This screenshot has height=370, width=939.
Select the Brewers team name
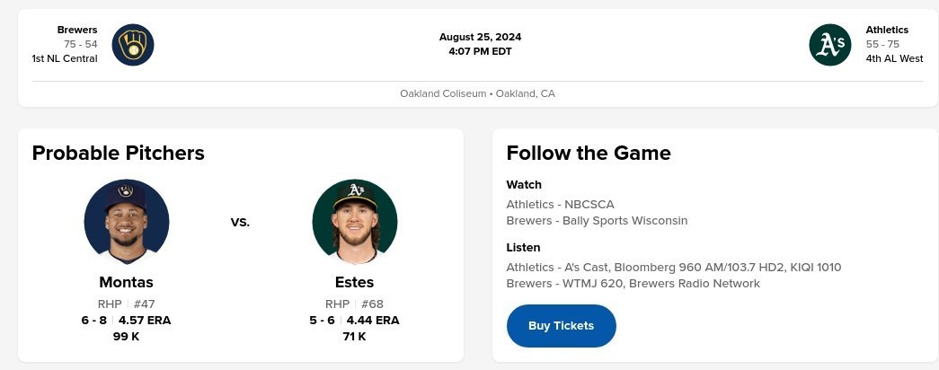click(77, 30)
